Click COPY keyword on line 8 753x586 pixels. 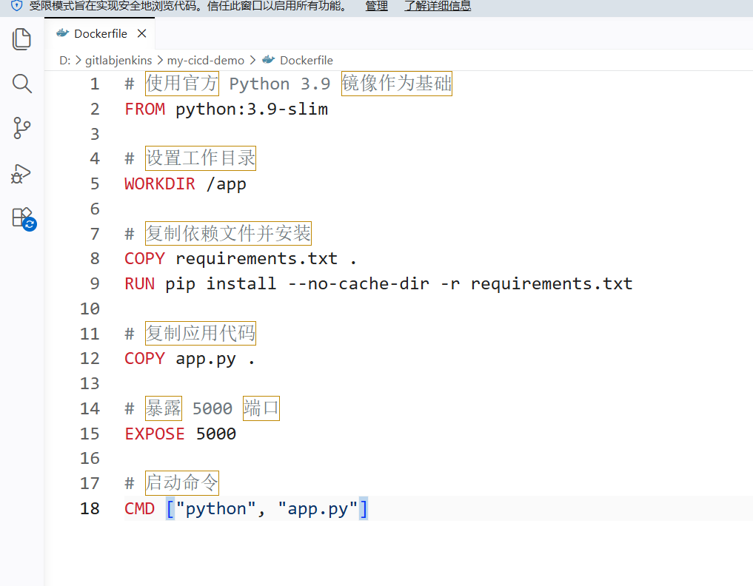pos(144,259)
